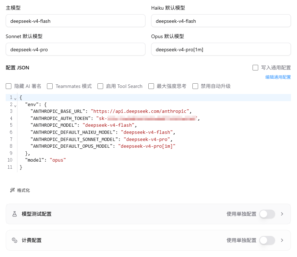Click the "model": "opus" line
297x257 pixels.
[x=46, y=160]
